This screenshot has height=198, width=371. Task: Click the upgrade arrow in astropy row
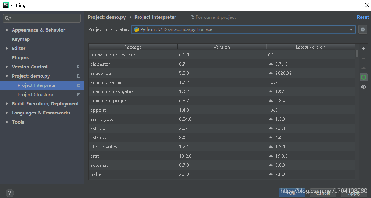click(271, 138)
